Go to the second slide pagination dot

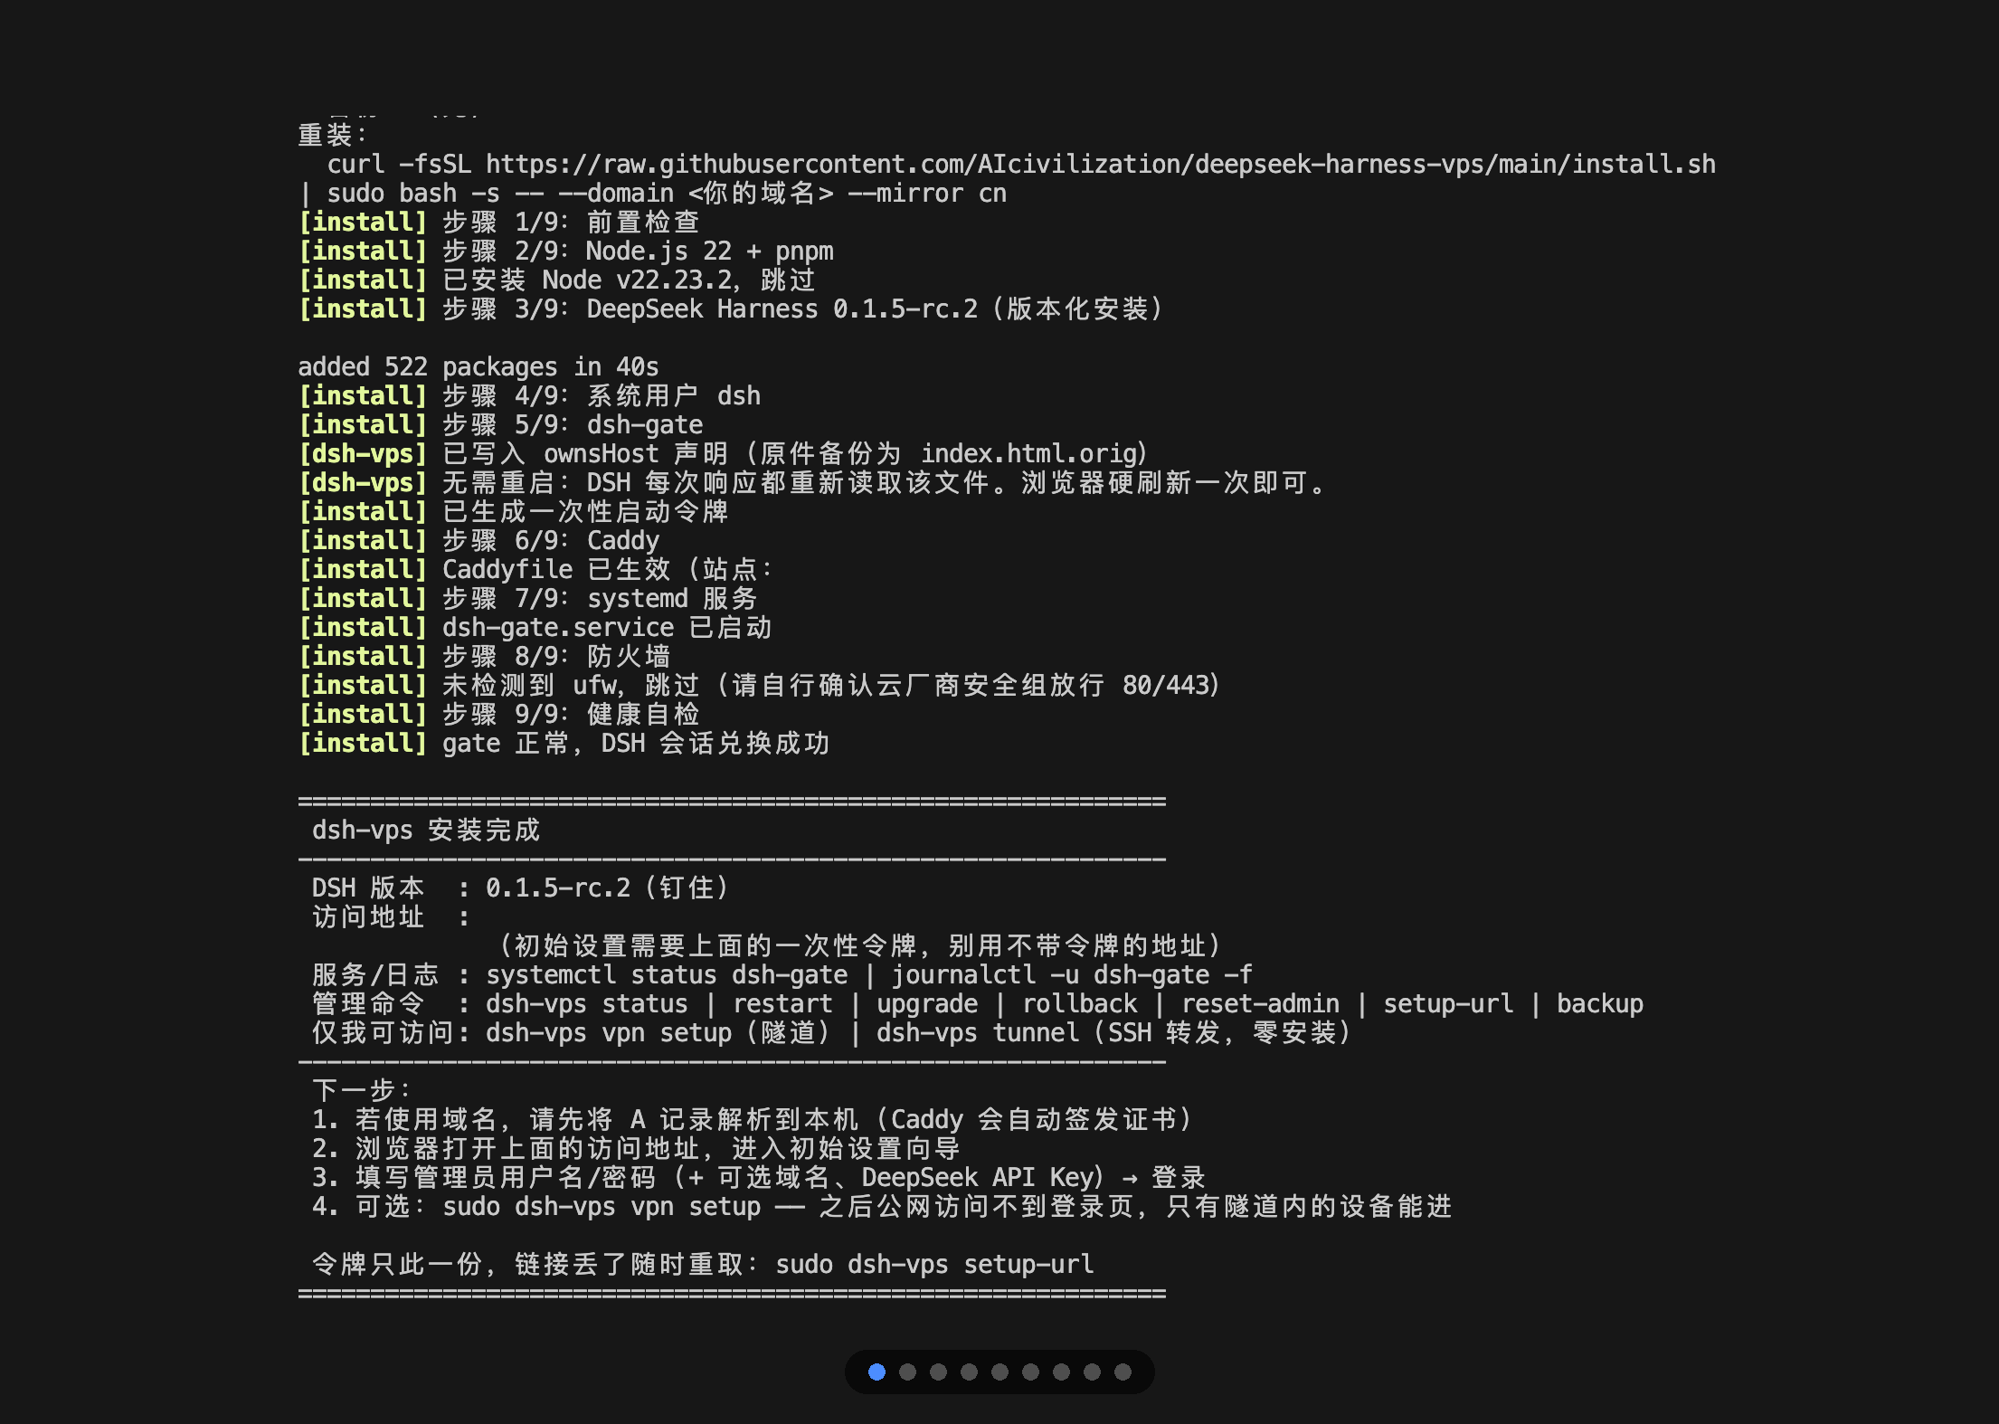[907, 1372]
